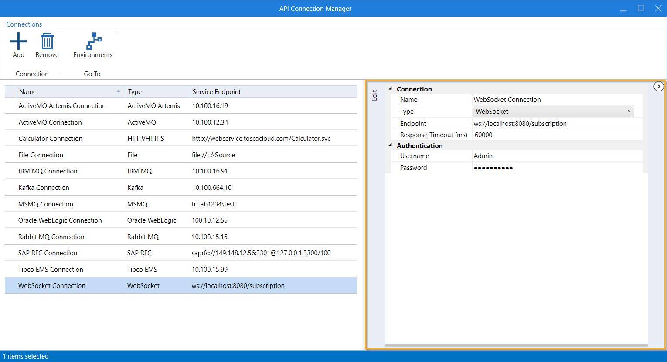Open the Connections ribbon tab
Screen dimensions: 667x362
[x=24, y=24]
